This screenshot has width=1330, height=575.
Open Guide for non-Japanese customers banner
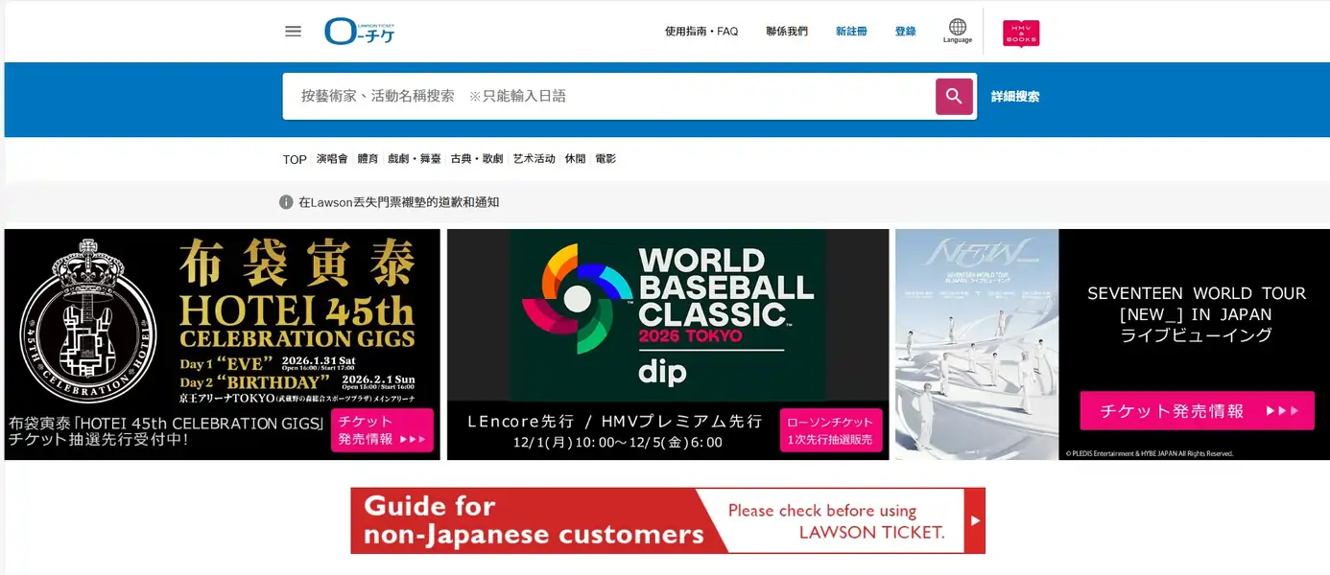[x=668, y=520]
